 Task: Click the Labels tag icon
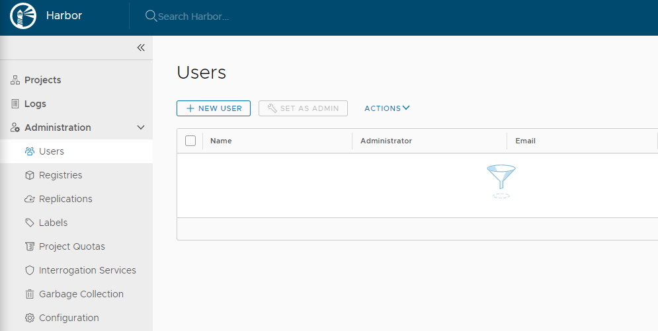coord(29,223)
